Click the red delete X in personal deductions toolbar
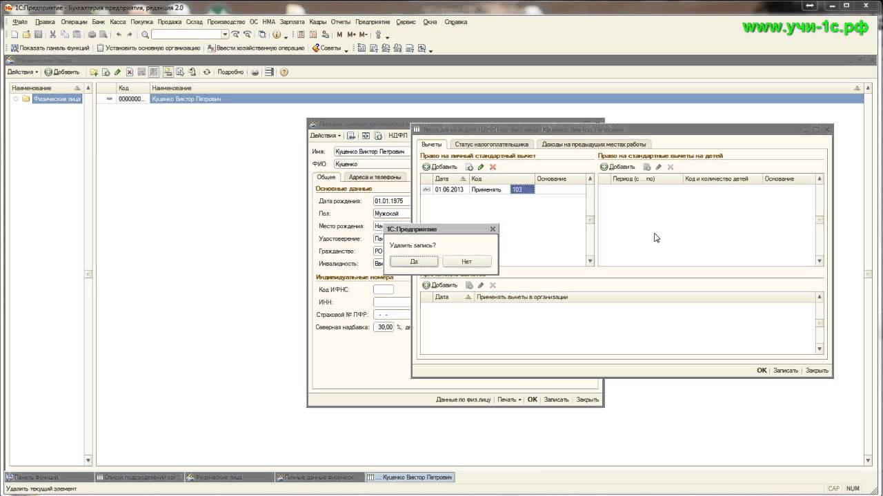The height and width of the screenshot is (496, 883). pyautogui.click(x=493, y=167)
